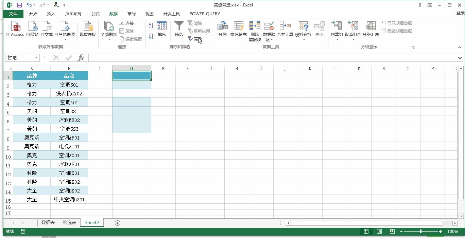Viewport: 465px width, 238px height.
Task: Click the zoom out minus button
Action: tap(401, 232)
